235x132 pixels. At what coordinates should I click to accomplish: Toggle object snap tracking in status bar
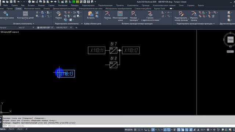click(x=165, y=130)
